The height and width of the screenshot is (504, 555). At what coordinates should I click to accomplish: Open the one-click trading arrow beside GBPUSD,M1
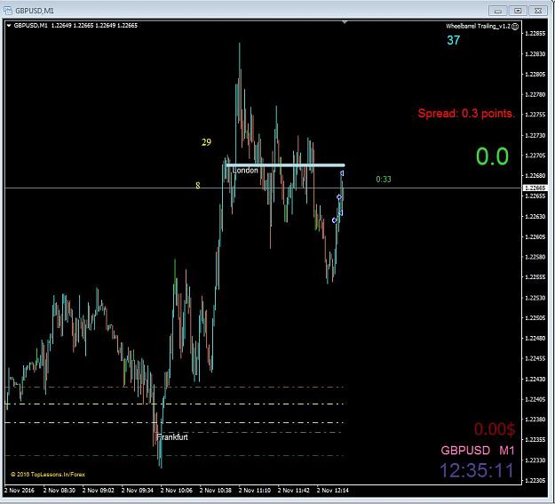(x=9, y=26)
